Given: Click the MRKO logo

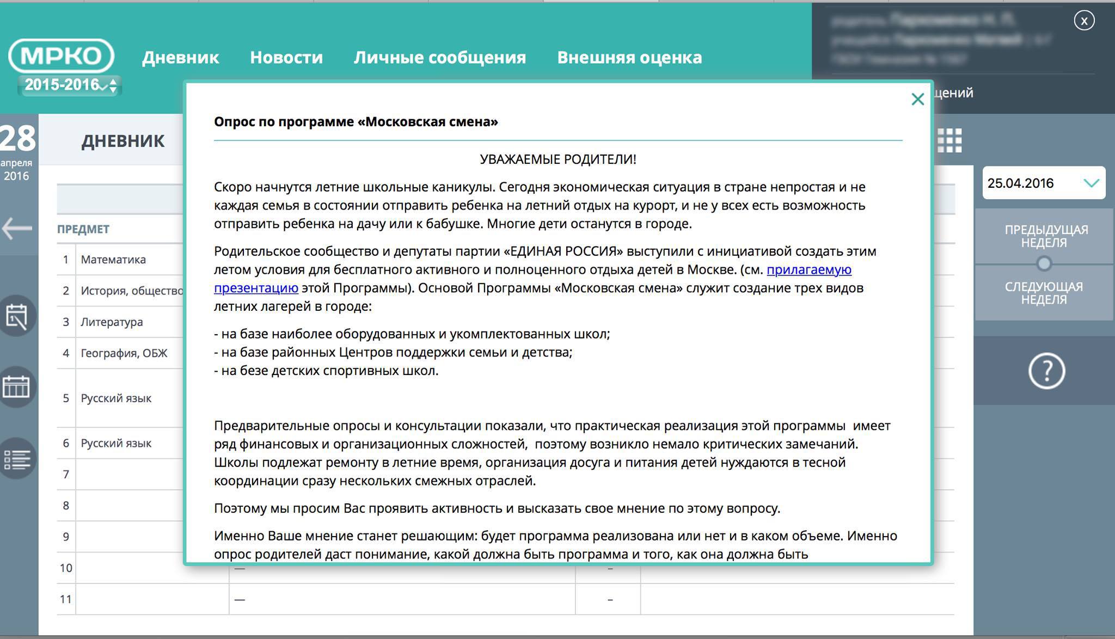Looking at the screenshot, I should (x=61, y=56).
